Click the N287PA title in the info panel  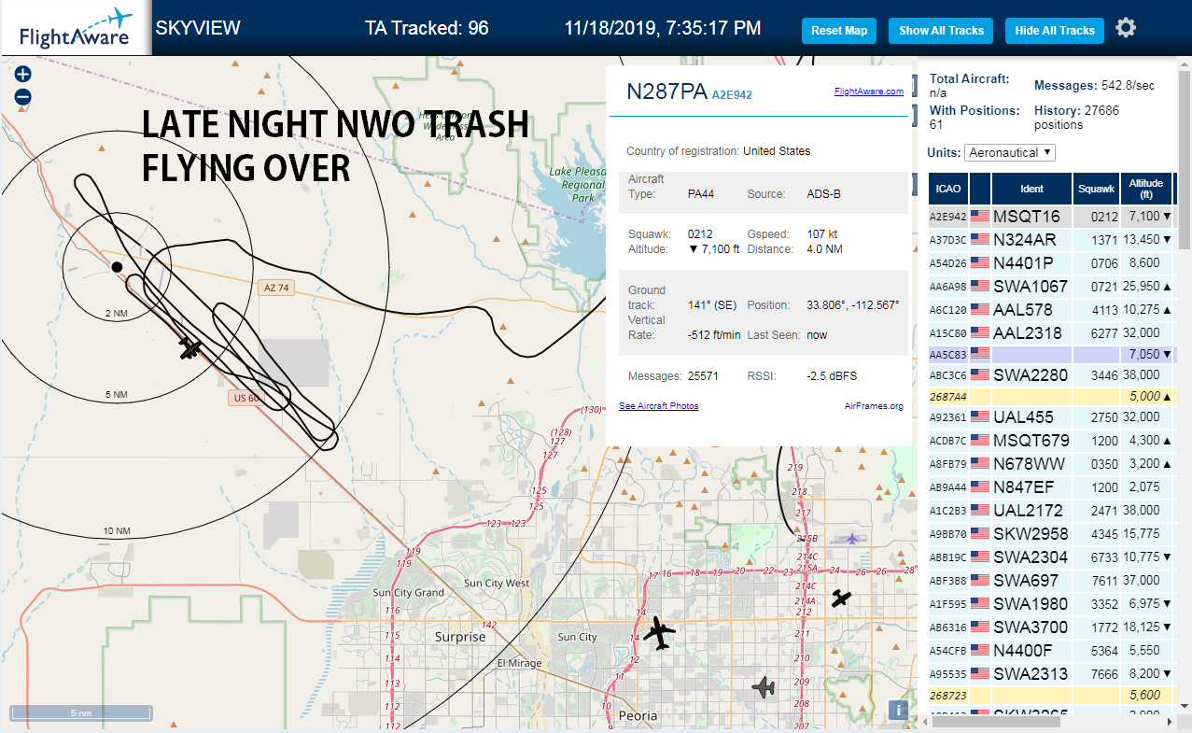pos(666,92)
